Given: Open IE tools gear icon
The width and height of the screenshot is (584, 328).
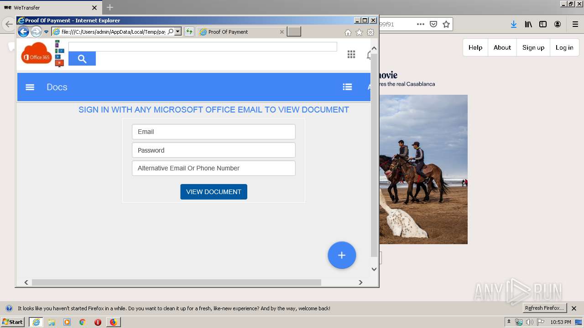Looking at the screenshot, I should (370, 32).
